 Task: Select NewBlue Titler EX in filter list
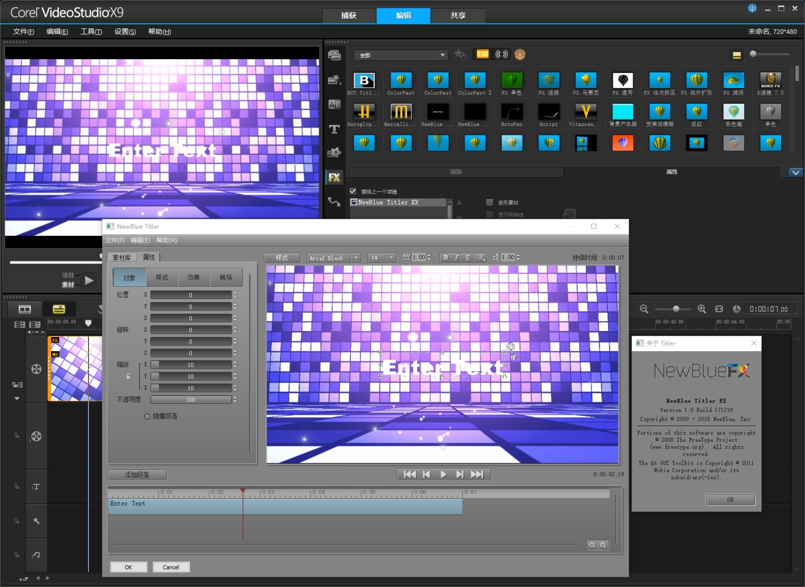[x=399, y=202]
